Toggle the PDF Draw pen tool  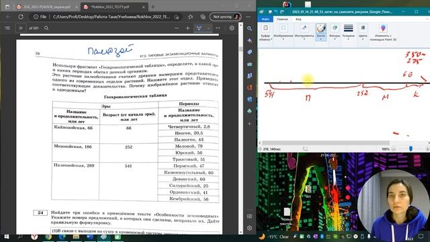(x=199, y=28)
